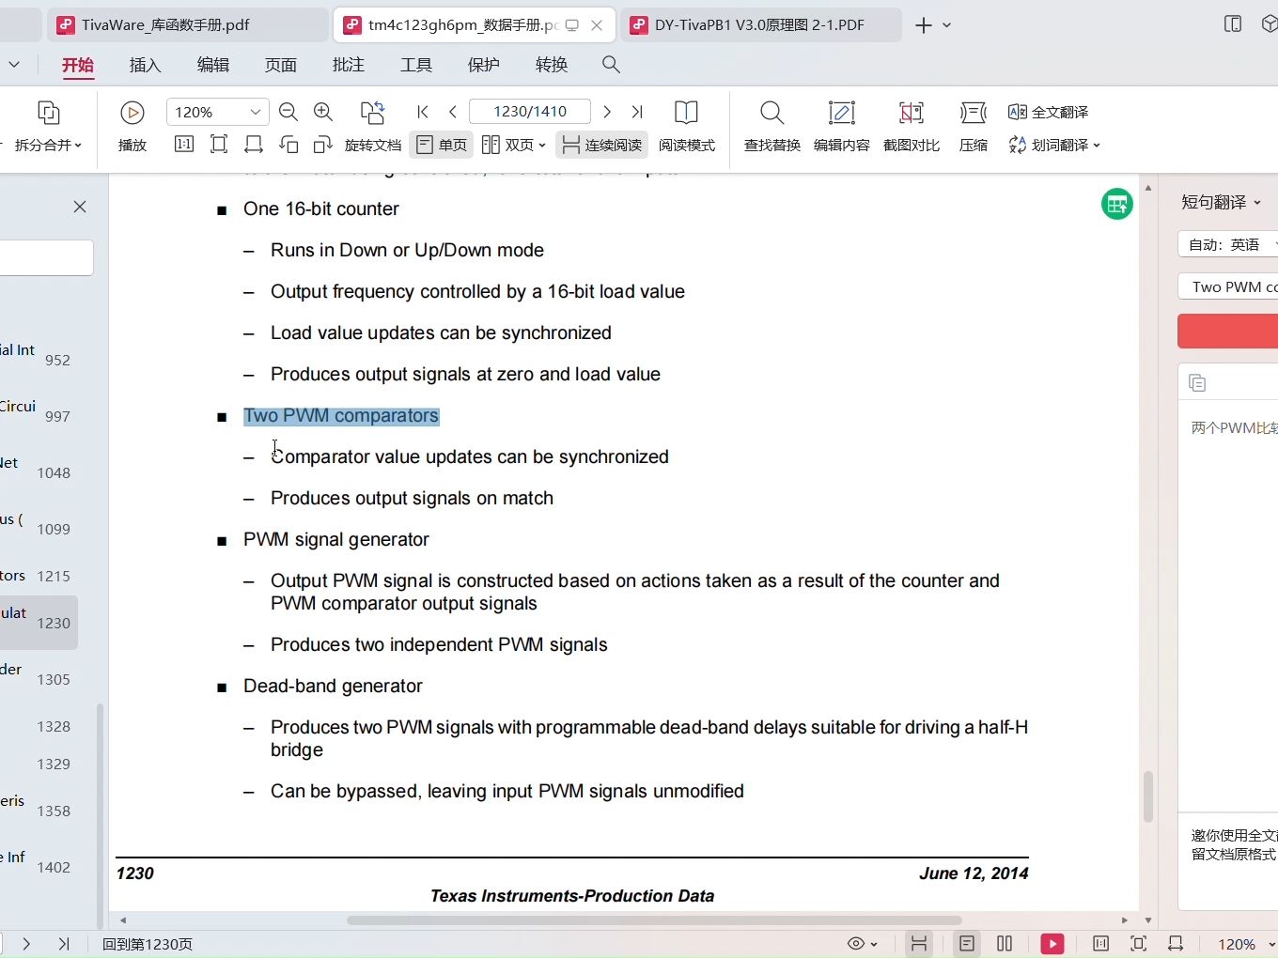This screenshot has width=1278, height=958.
Task: Close the left bookmark panel
Action: 80,207
